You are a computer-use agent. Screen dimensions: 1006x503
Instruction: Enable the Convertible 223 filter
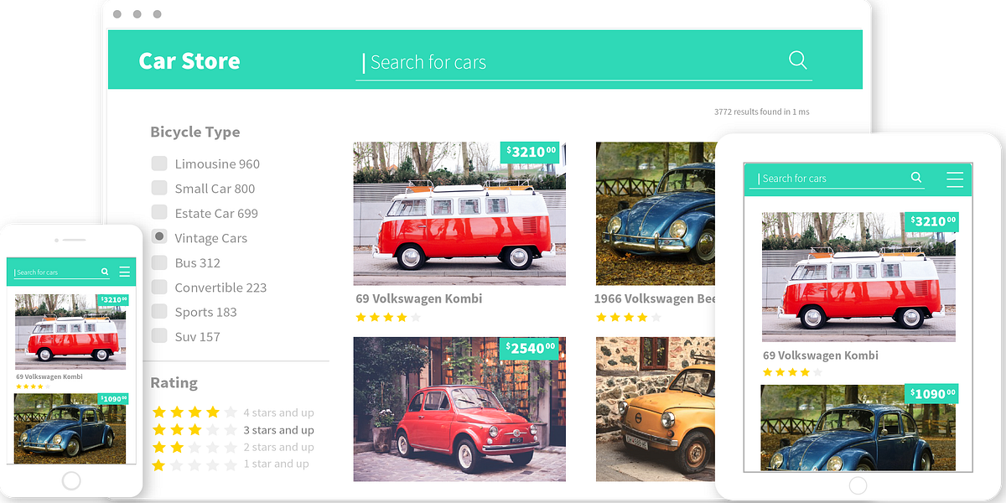coord(158,286)
